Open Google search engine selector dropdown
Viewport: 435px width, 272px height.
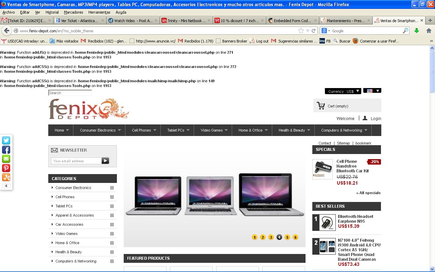[326, 31]
